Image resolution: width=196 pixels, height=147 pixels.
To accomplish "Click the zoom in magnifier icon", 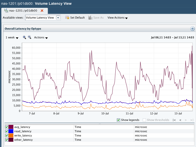I will click(24, 37).
